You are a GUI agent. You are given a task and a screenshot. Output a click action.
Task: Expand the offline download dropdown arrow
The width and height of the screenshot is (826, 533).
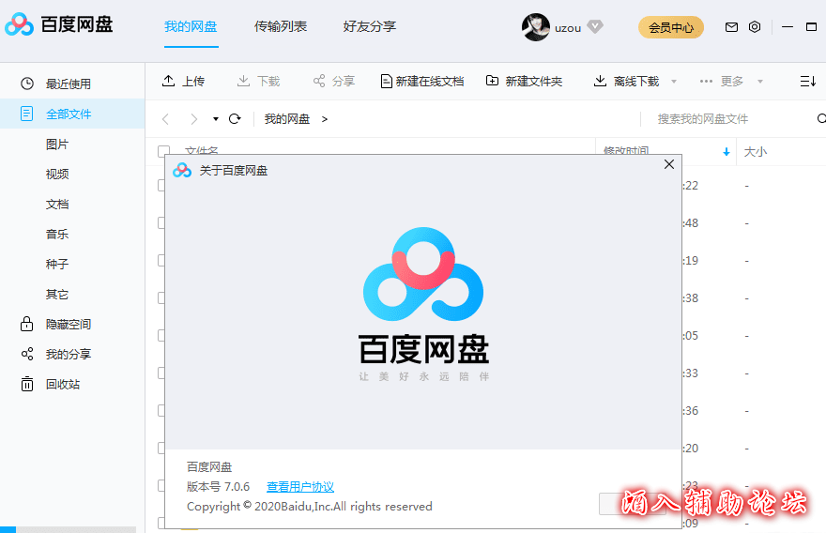[674, 83]
